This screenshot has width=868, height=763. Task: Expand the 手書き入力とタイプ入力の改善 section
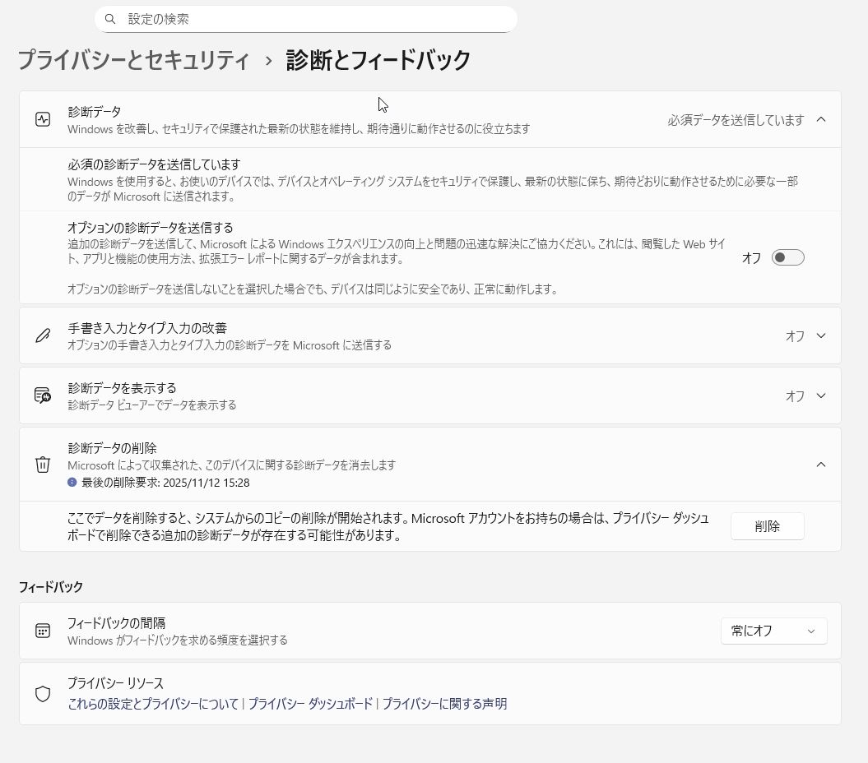point(820,335)
